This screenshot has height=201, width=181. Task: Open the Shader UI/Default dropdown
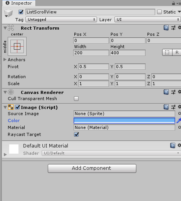click(x=111, y=153)
